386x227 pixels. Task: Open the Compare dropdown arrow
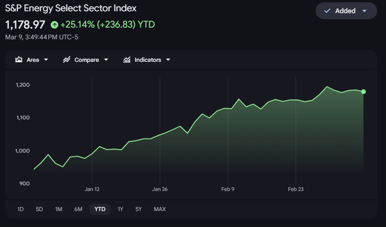click(106, 60)
